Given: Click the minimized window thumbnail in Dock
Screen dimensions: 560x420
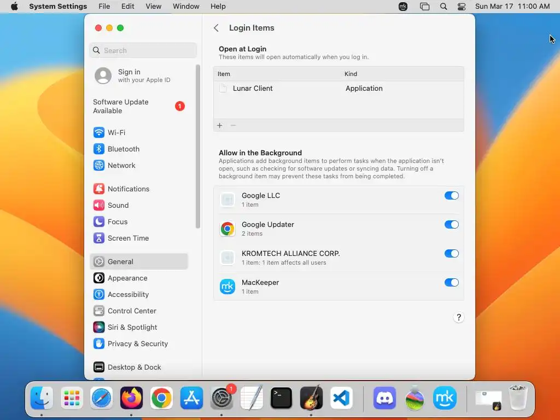Looking at the screenshot, I should [488, 400].
